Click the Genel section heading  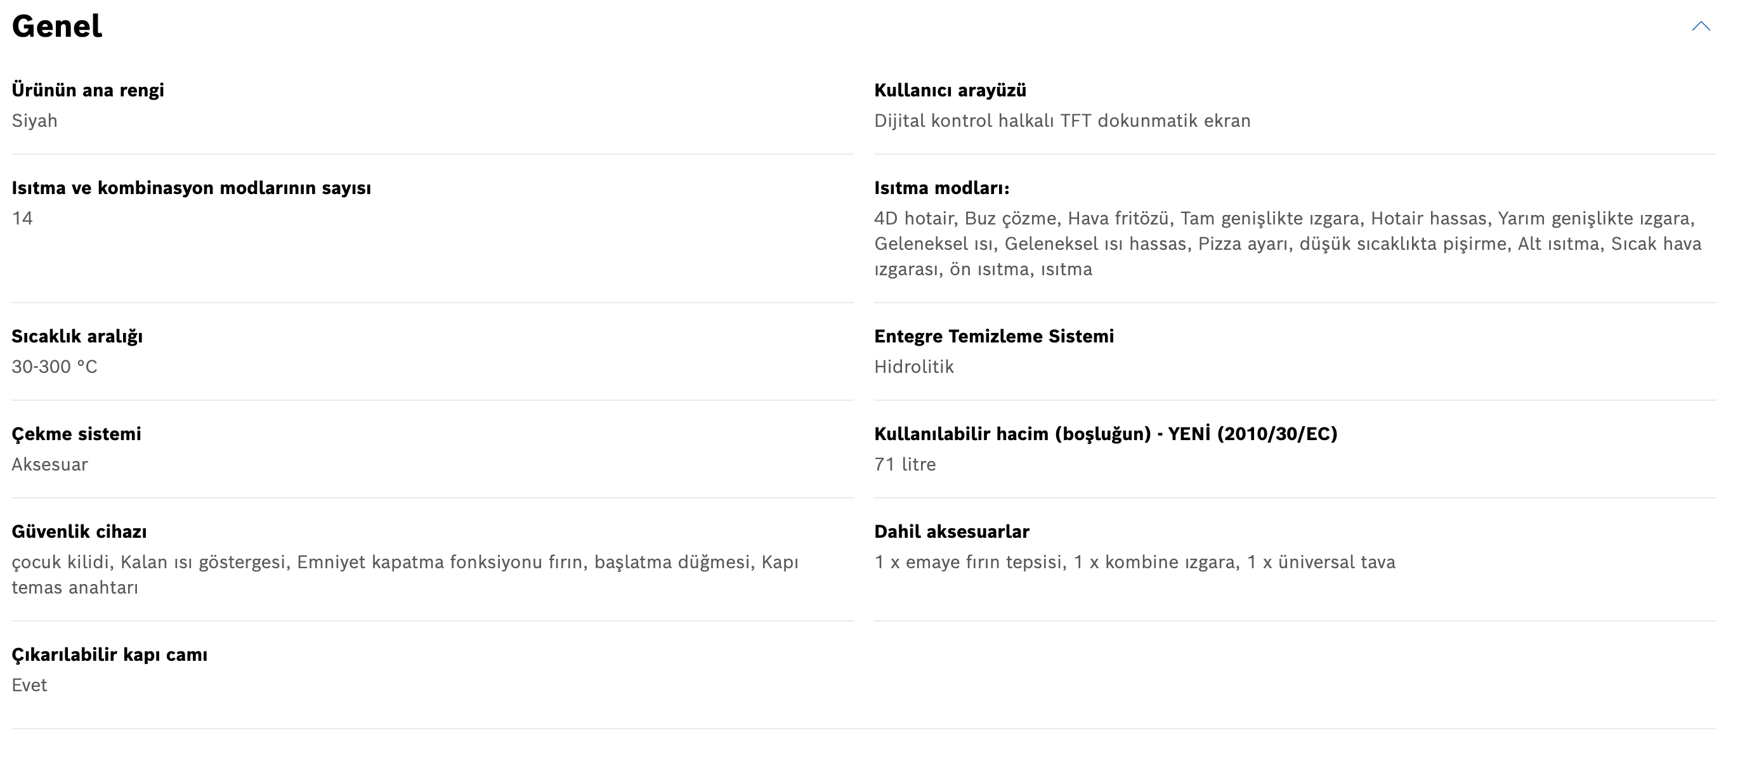click(x=57, y=27)
